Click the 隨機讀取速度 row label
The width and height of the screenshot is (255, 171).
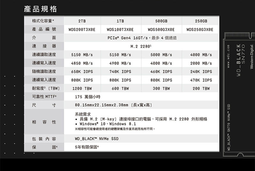coord(44,72)
